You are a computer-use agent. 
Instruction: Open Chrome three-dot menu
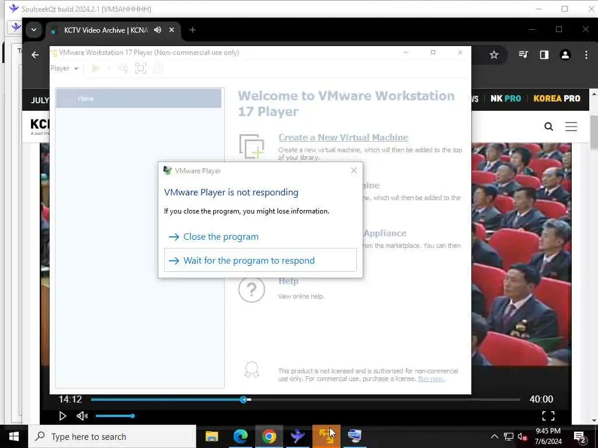[x=586, y=55]
